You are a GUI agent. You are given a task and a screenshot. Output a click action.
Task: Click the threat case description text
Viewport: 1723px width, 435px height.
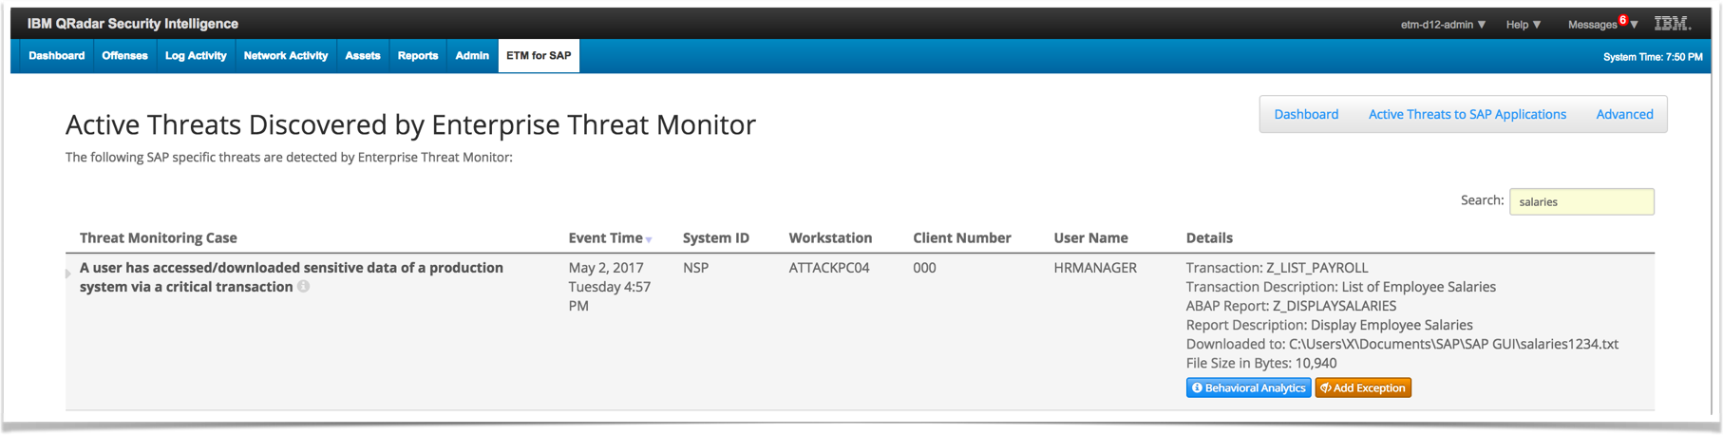[292, 277]
